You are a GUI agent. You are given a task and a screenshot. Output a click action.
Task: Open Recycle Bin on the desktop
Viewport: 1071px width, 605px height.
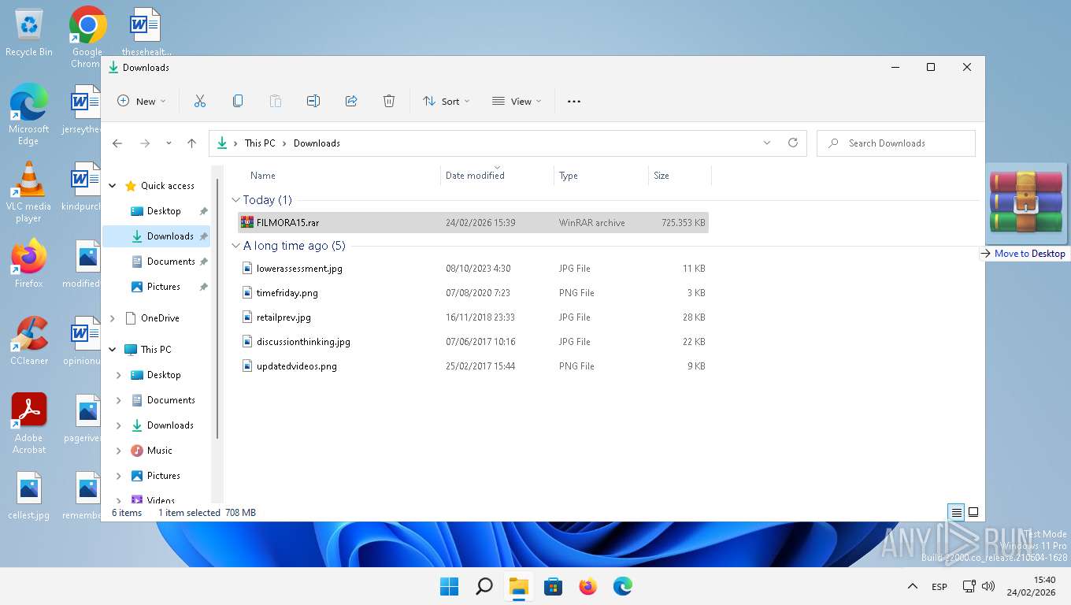(29, 33)
